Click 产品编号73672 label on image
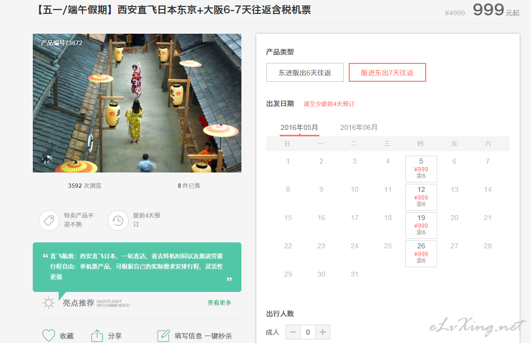Viewport: 531px width, 343px height. 62,43
